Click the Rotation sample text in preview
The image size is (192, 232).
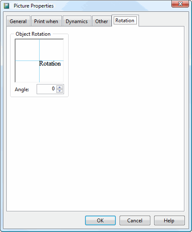tap(50, 63)
